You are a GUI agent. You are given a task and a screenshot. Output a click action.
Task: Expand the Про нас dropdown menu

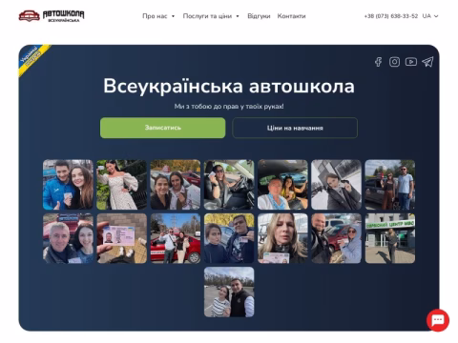click(158, 16)
